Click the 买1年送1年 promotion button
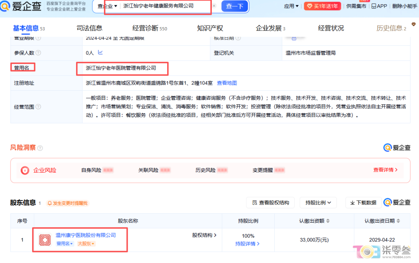 [x=322, y=6]
